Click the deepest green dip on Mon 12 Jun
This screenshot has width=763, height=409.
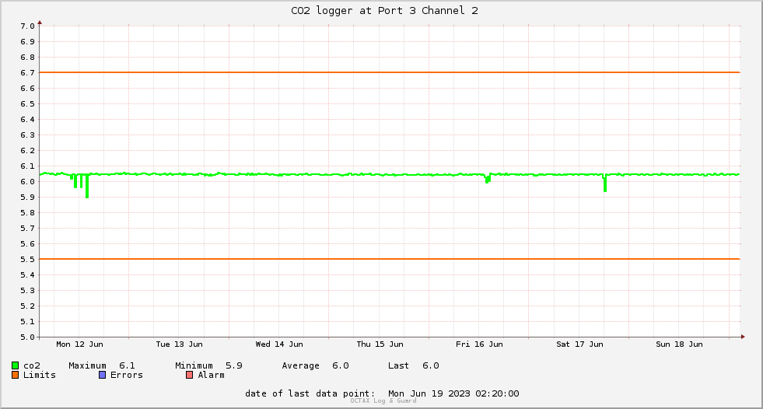tap(87, 187)
